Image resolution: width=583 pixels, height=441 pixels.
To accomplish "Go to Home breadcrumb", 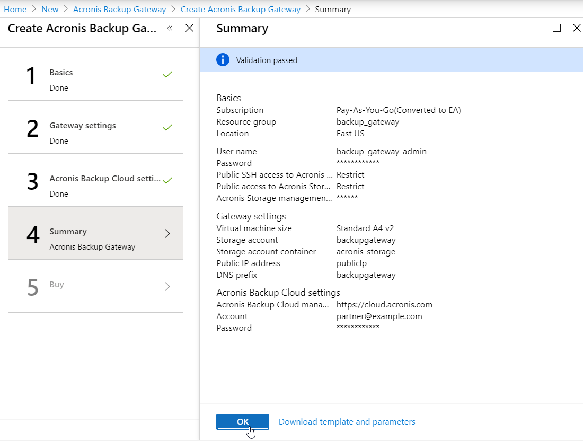I will point(15,10).
